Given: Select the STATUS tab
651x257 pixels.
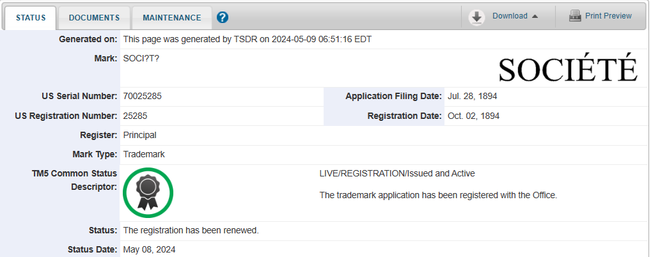Looking at the screenshot, I should click(x=31, y=18).
